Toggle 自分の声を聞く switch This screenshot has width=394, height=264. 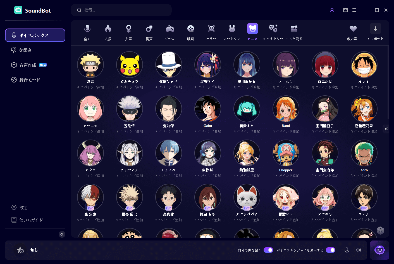tap(268, 250)
